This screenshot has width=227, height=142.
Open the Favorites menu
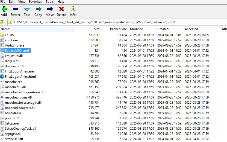point(35,2)
